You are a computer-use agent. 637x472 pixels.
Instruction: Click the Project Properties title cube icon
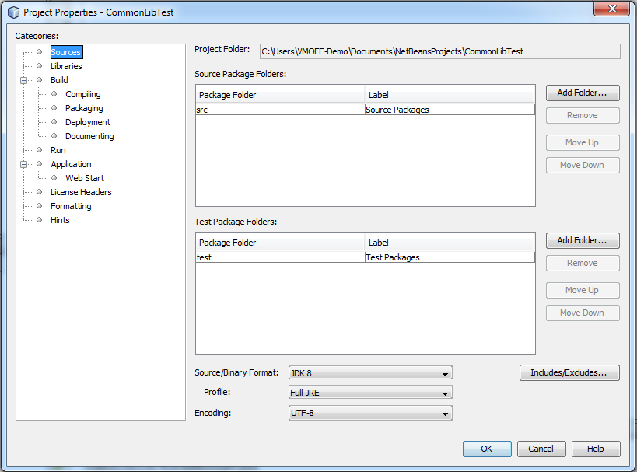[x=14, y=12]
